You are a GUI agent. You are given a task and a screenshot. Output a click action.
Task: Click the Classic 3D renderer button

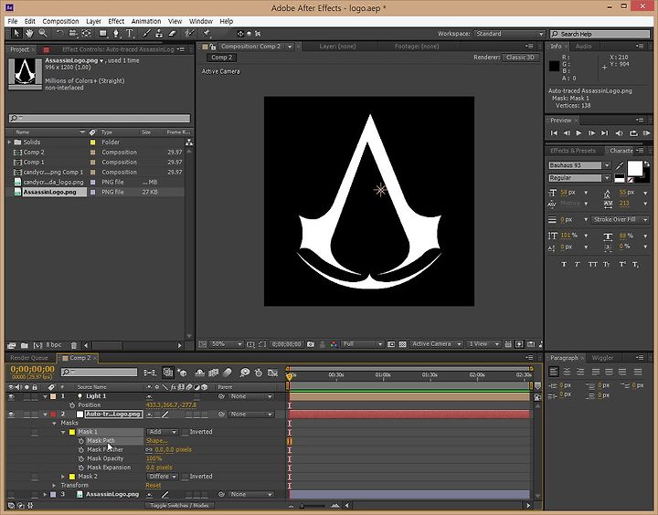520,58
